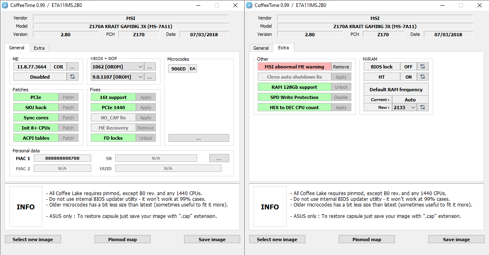Screen dimensions: 489x255
Task: Select General tab in left window
Action: coord(17,48)
